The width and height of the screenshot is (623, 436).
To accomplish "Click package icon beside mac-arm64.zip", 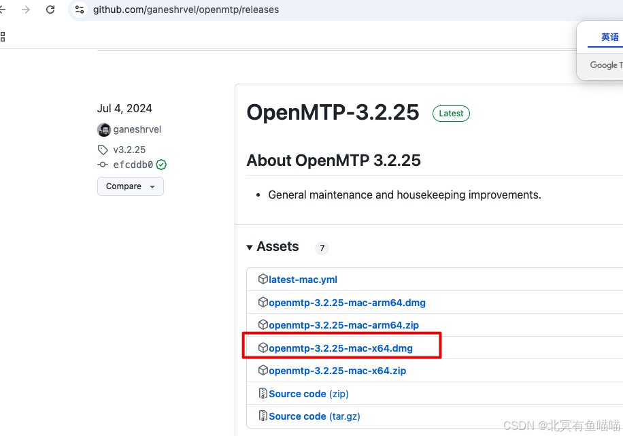I will pyautogui.click(x=263, y=324).
